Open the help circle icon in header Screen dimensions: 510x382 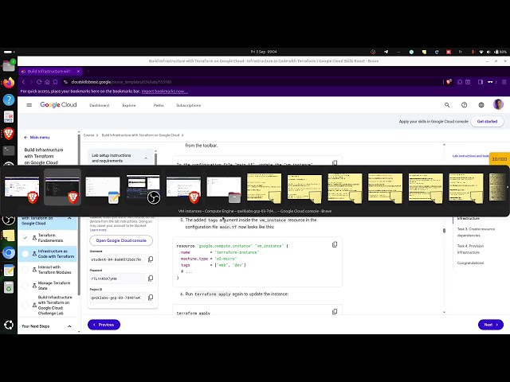[464, 105]
